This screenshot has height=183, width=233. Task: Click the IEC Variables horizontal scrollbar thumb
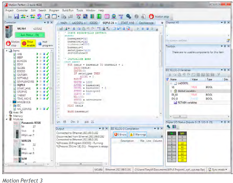[x=180, y=116]
